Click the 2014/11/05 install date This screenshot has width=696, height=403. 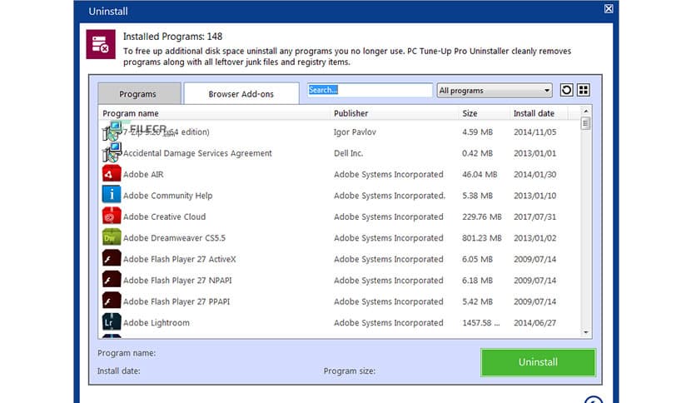point(534,132)
